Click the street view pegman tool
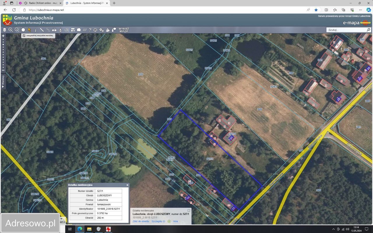Image resolution: width=373 pixels, height=233 pixels. pos(60,30)
